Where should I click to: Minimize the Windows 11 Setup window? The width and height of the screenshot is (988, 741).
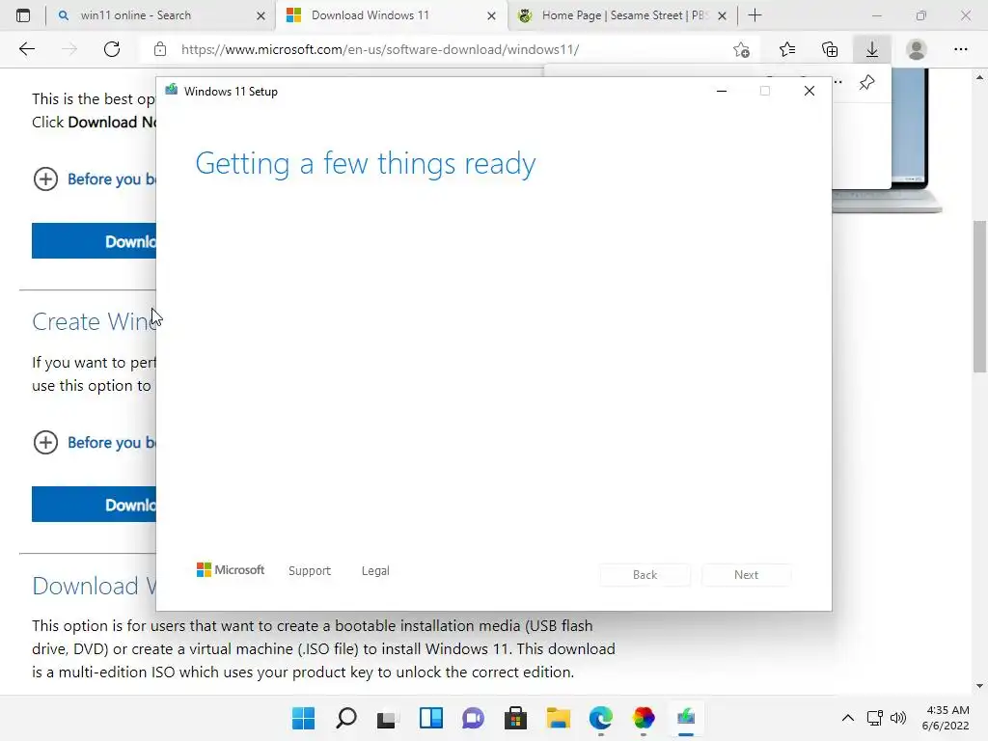point(722,92)
